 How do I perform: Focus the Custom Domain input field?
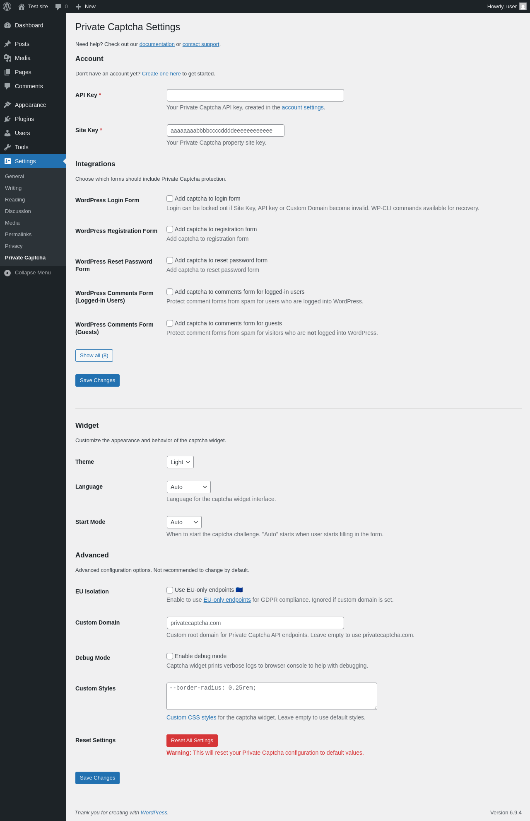pyautogui.click(x=255, y=623)
